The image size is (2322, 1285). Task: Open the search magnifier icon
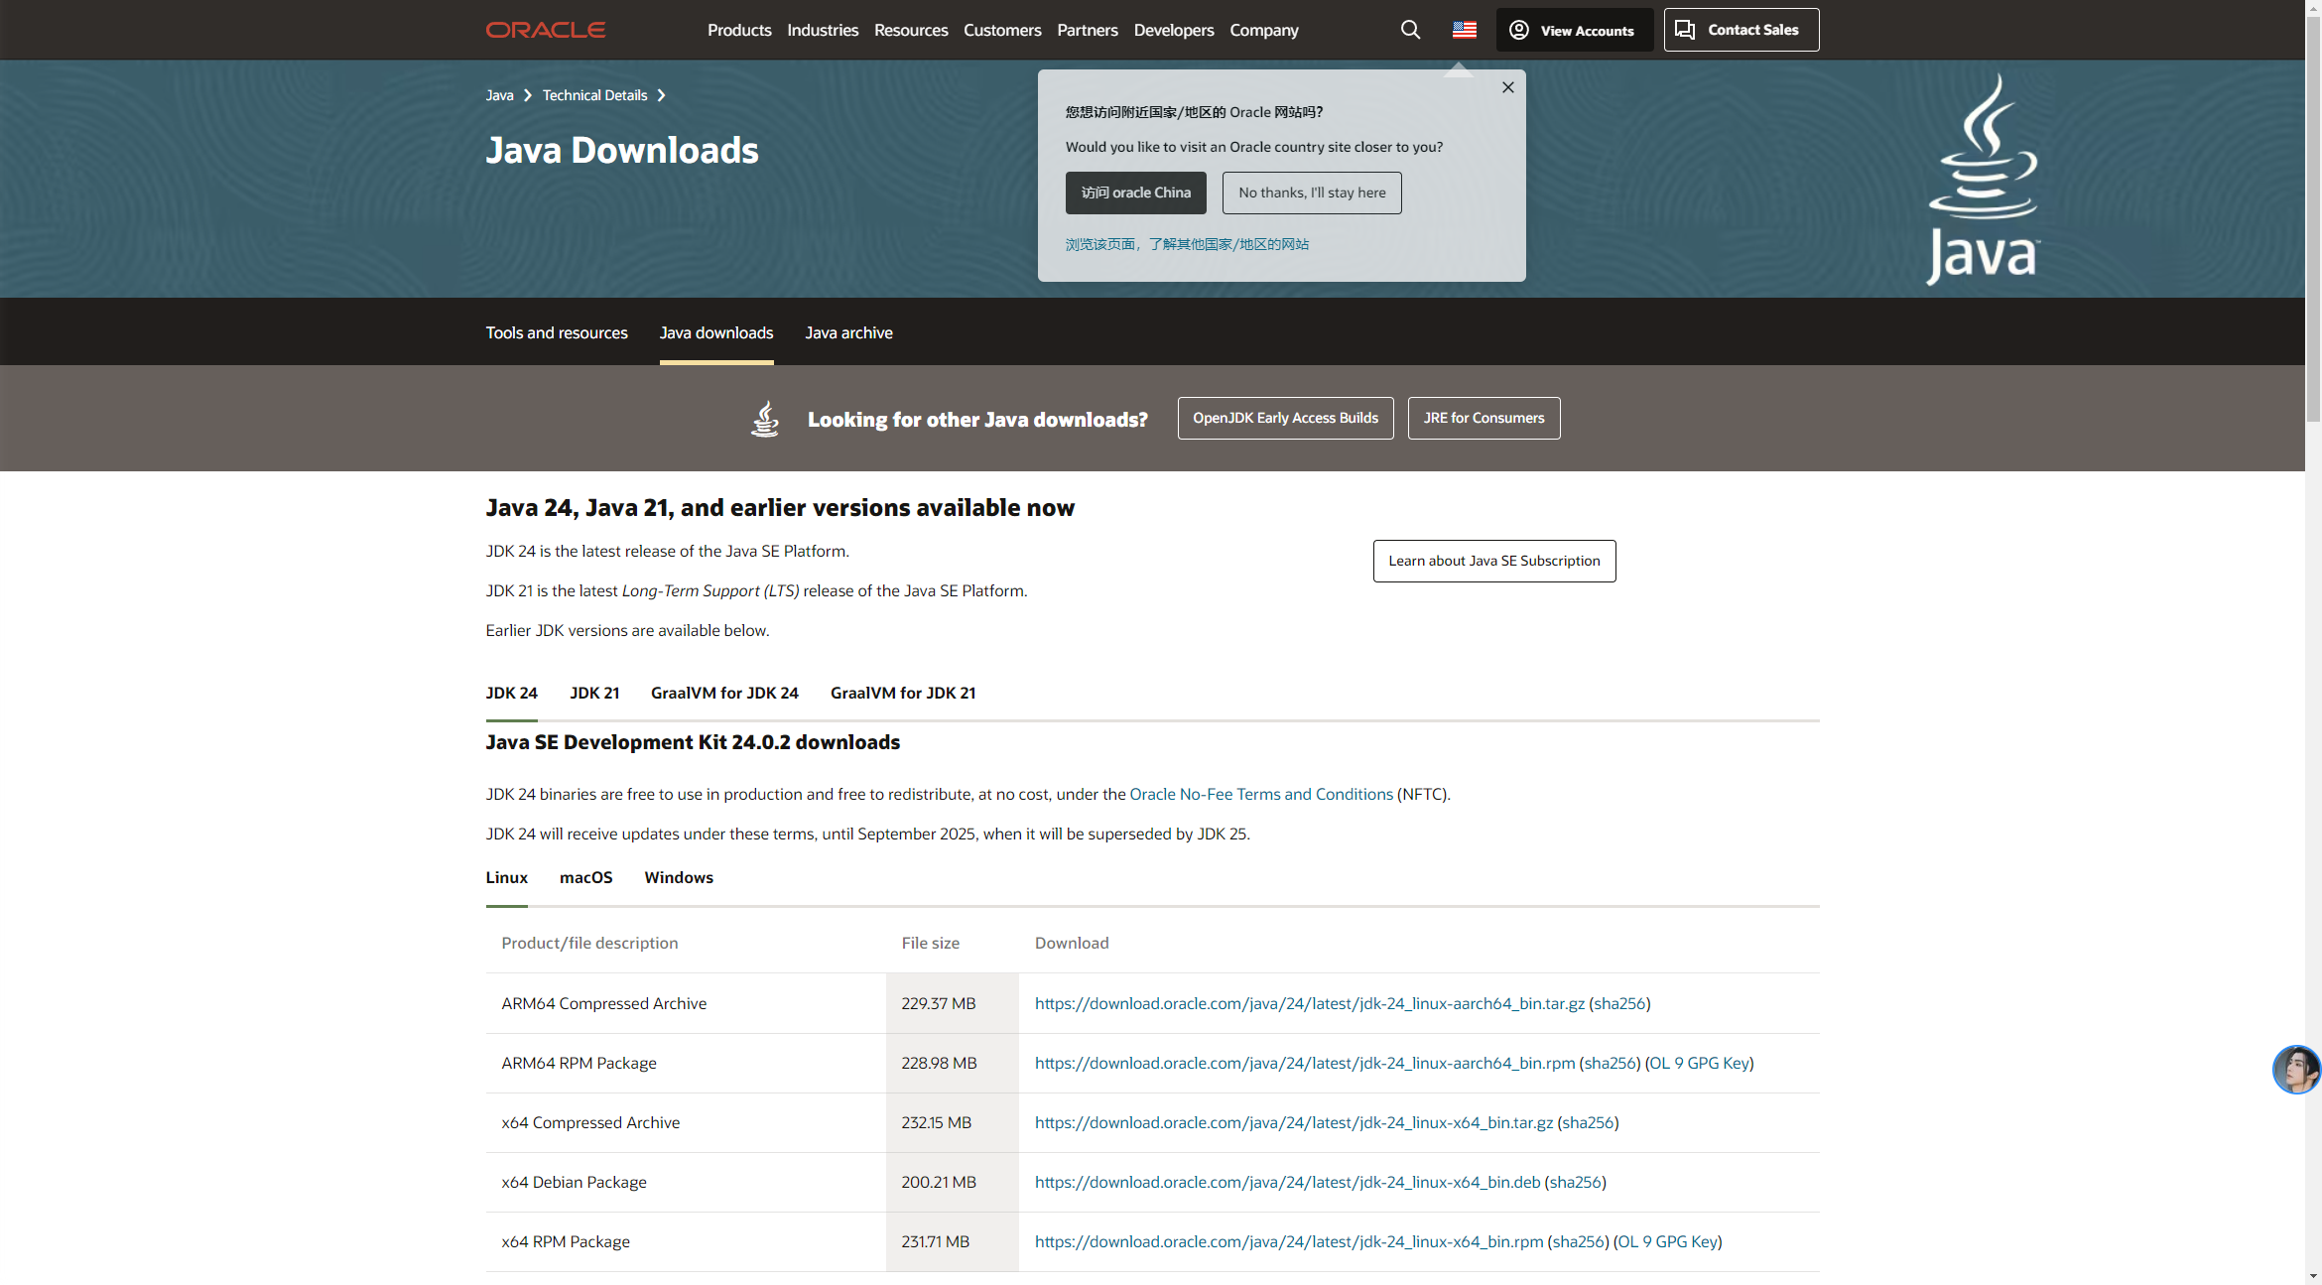(x=1410, y=30)
